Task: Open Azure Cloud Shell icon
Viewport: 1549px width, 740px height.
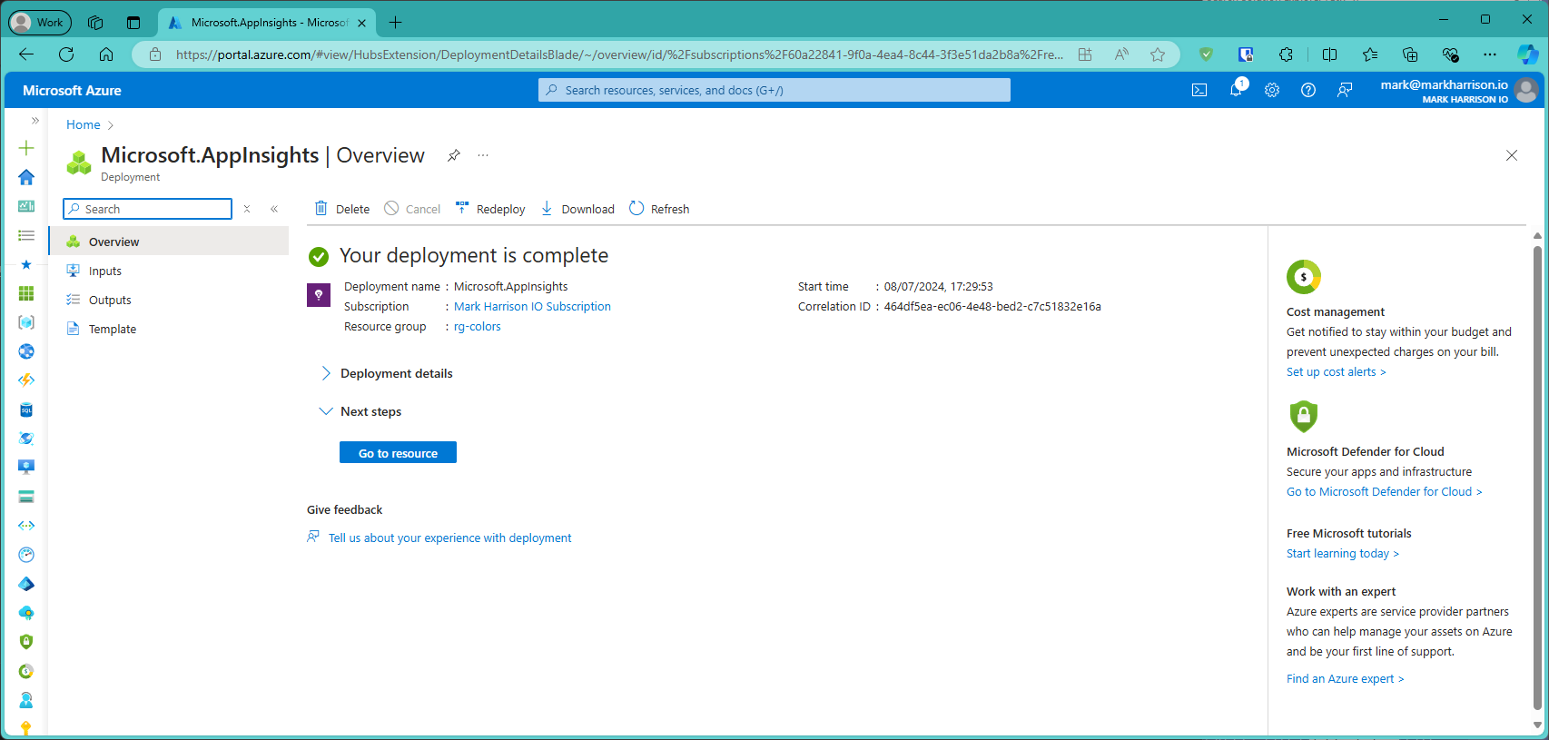Action: point(1199,90)
